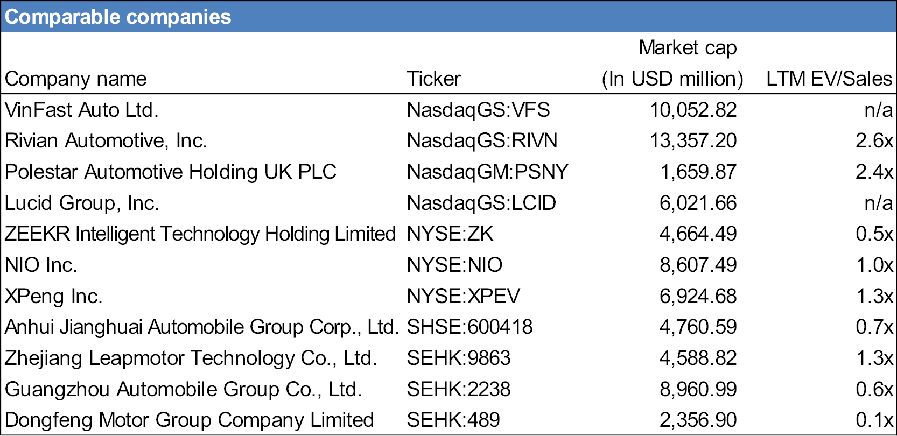Click the 10,052.82 market cap cell

click(693, 110)
